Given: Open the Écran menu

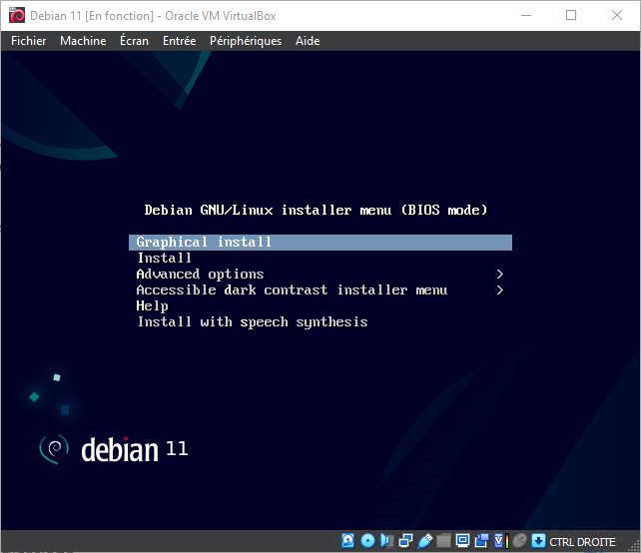Looking at the screenshot, I should (134, 41).
